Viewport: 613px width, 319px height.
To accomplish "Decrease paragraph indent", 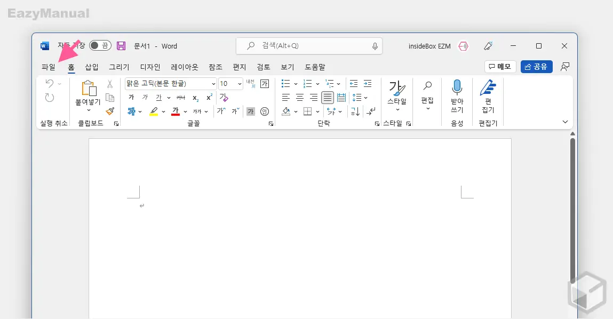I will [x=353, y=83].
